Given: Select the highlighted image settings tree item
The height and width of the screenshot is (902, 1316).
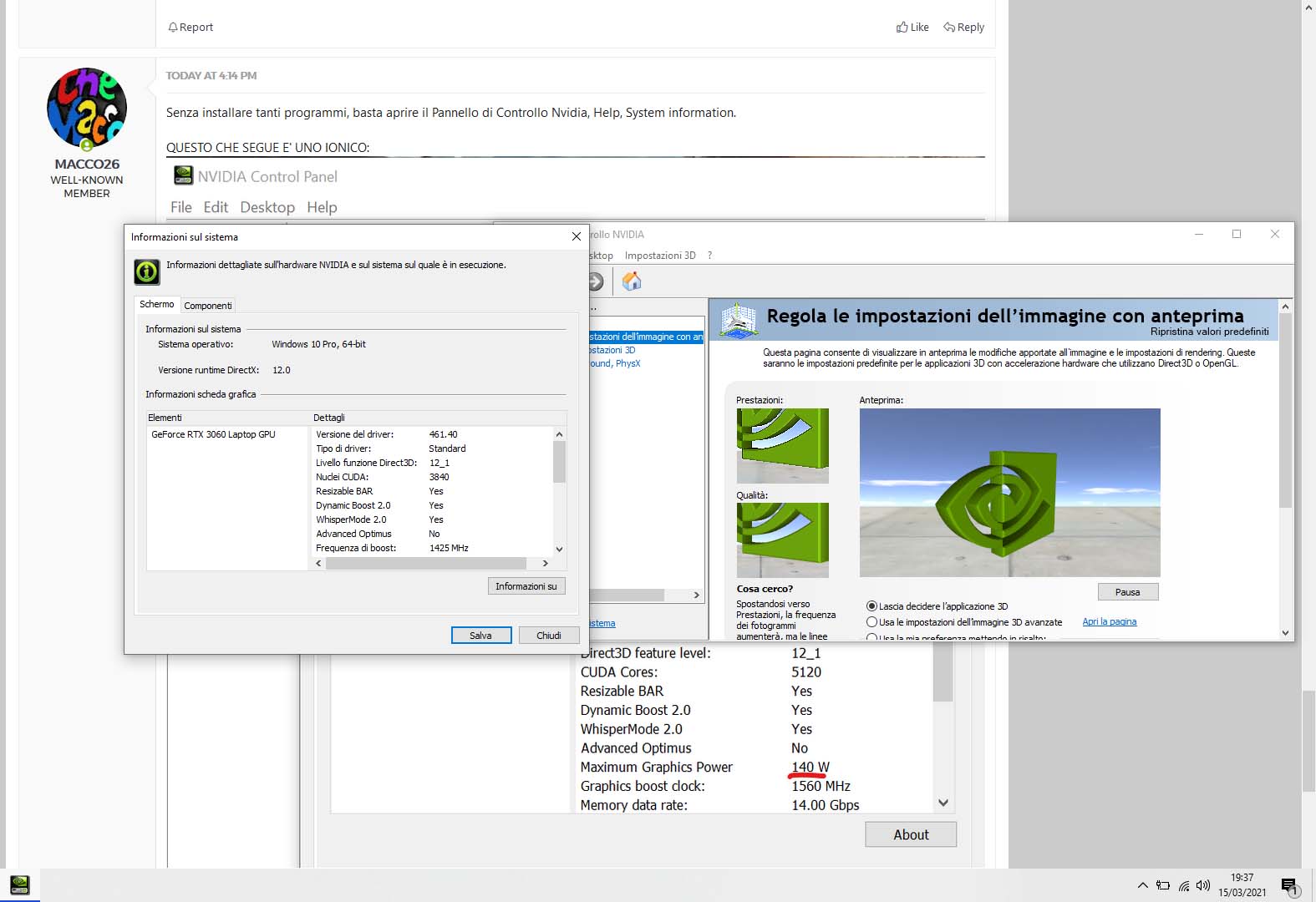Looking at the screenshot, I should 646,337.
